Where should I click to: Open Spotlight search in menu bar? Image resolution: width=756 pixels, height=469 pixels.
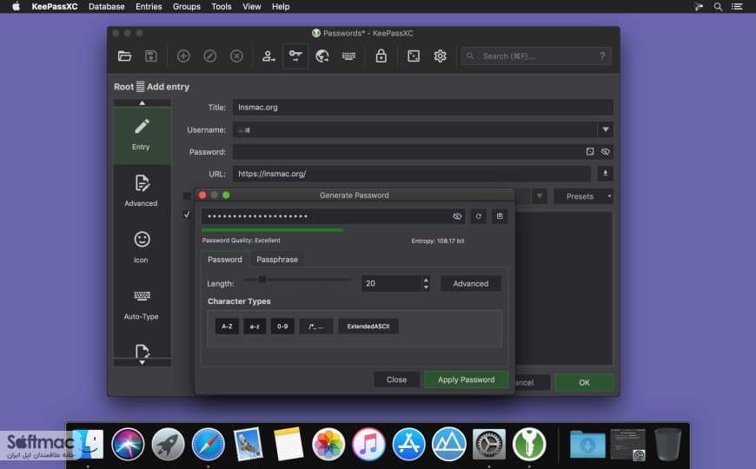tap(718, 7)
